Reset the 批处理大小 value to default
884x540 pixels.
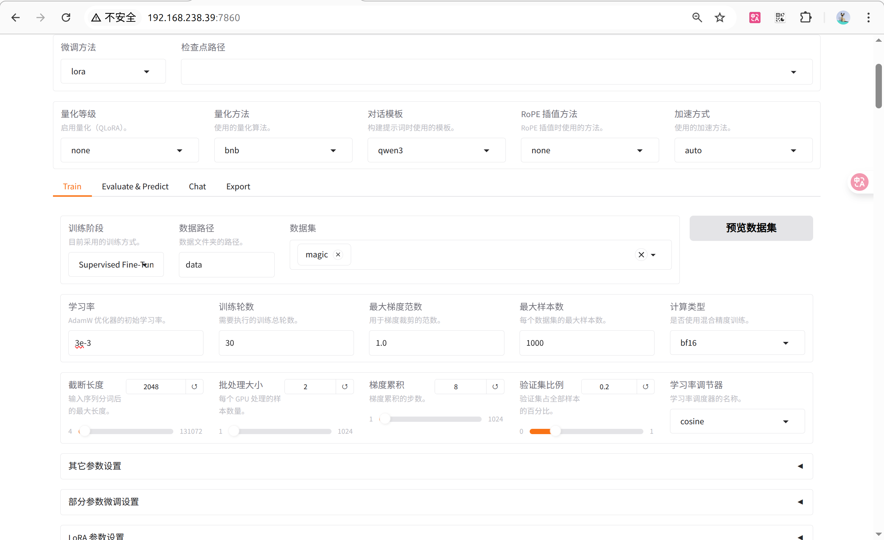[345, 386]
